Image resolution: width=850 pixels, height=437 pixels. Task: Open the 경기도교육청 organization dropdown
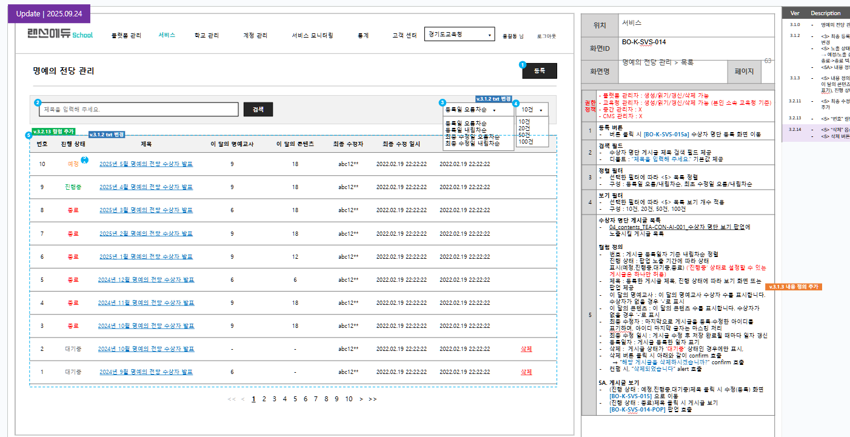pyautogui.click(x=460, y=35)
